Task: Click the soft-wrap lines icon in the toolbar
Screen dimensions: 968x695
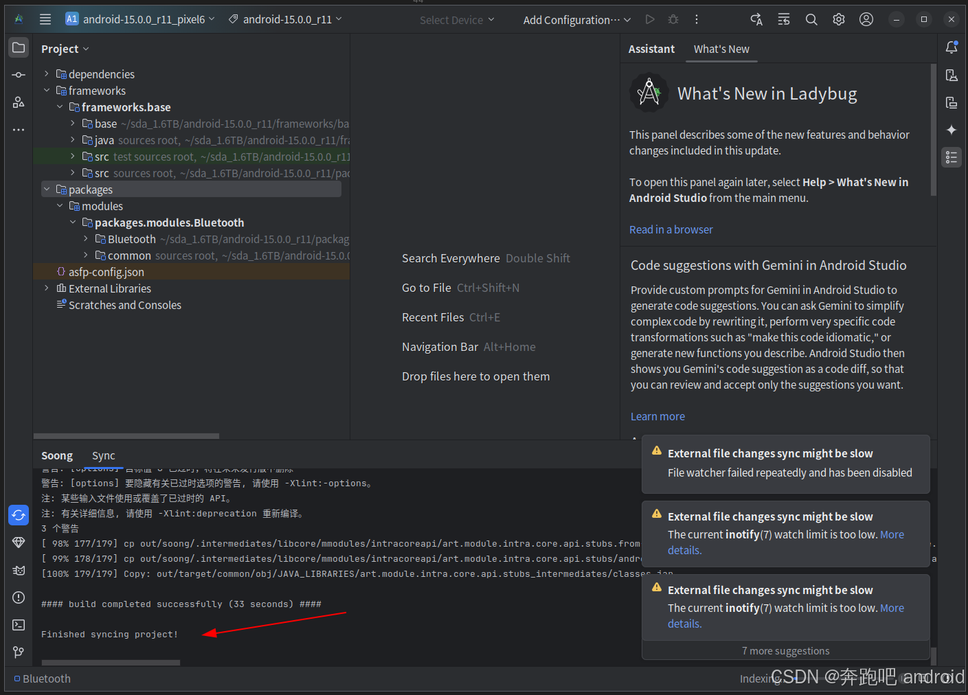Action: click(x=784, y=19)
